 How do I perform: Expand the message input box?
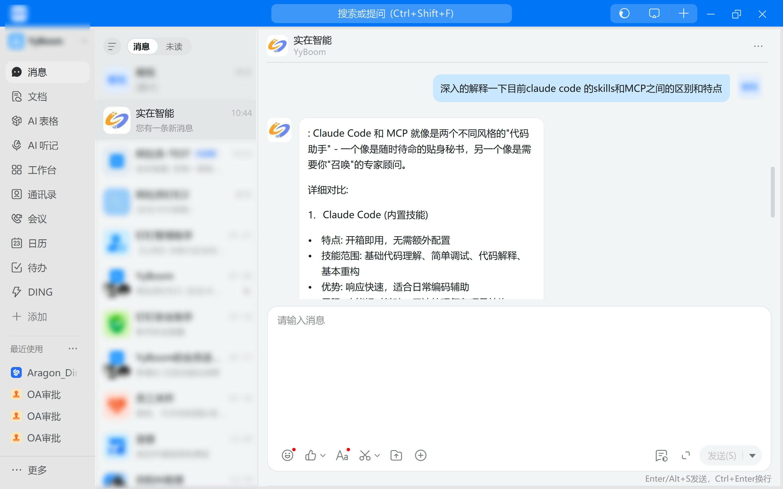tap(686, 455)
